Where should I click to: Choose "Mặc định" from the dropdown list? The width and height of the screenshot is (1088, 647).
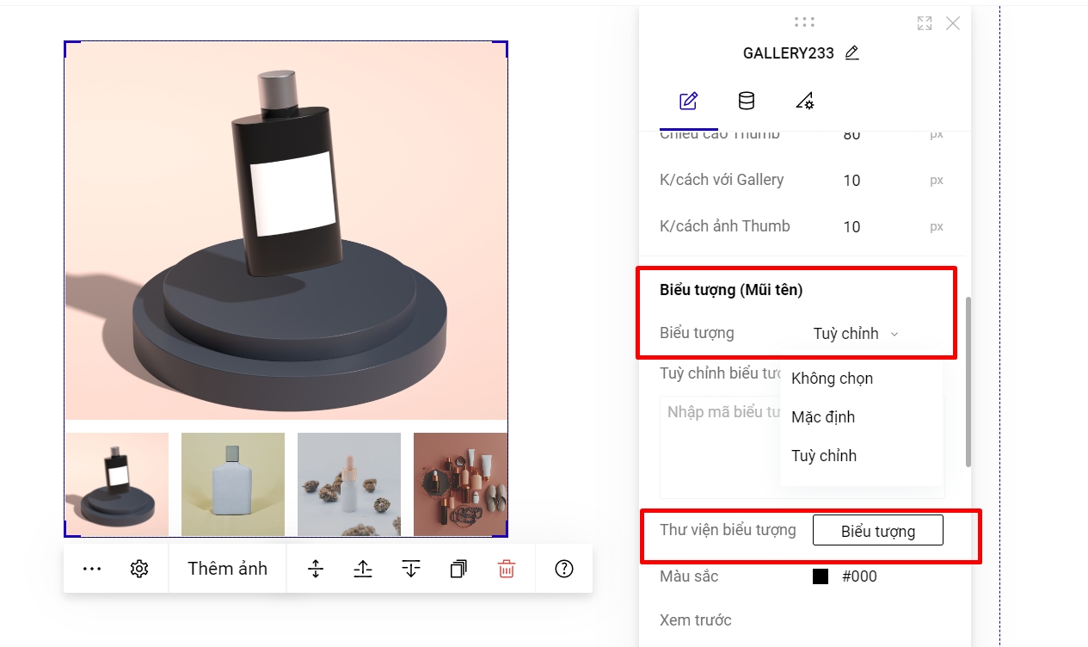click(823, 417)
